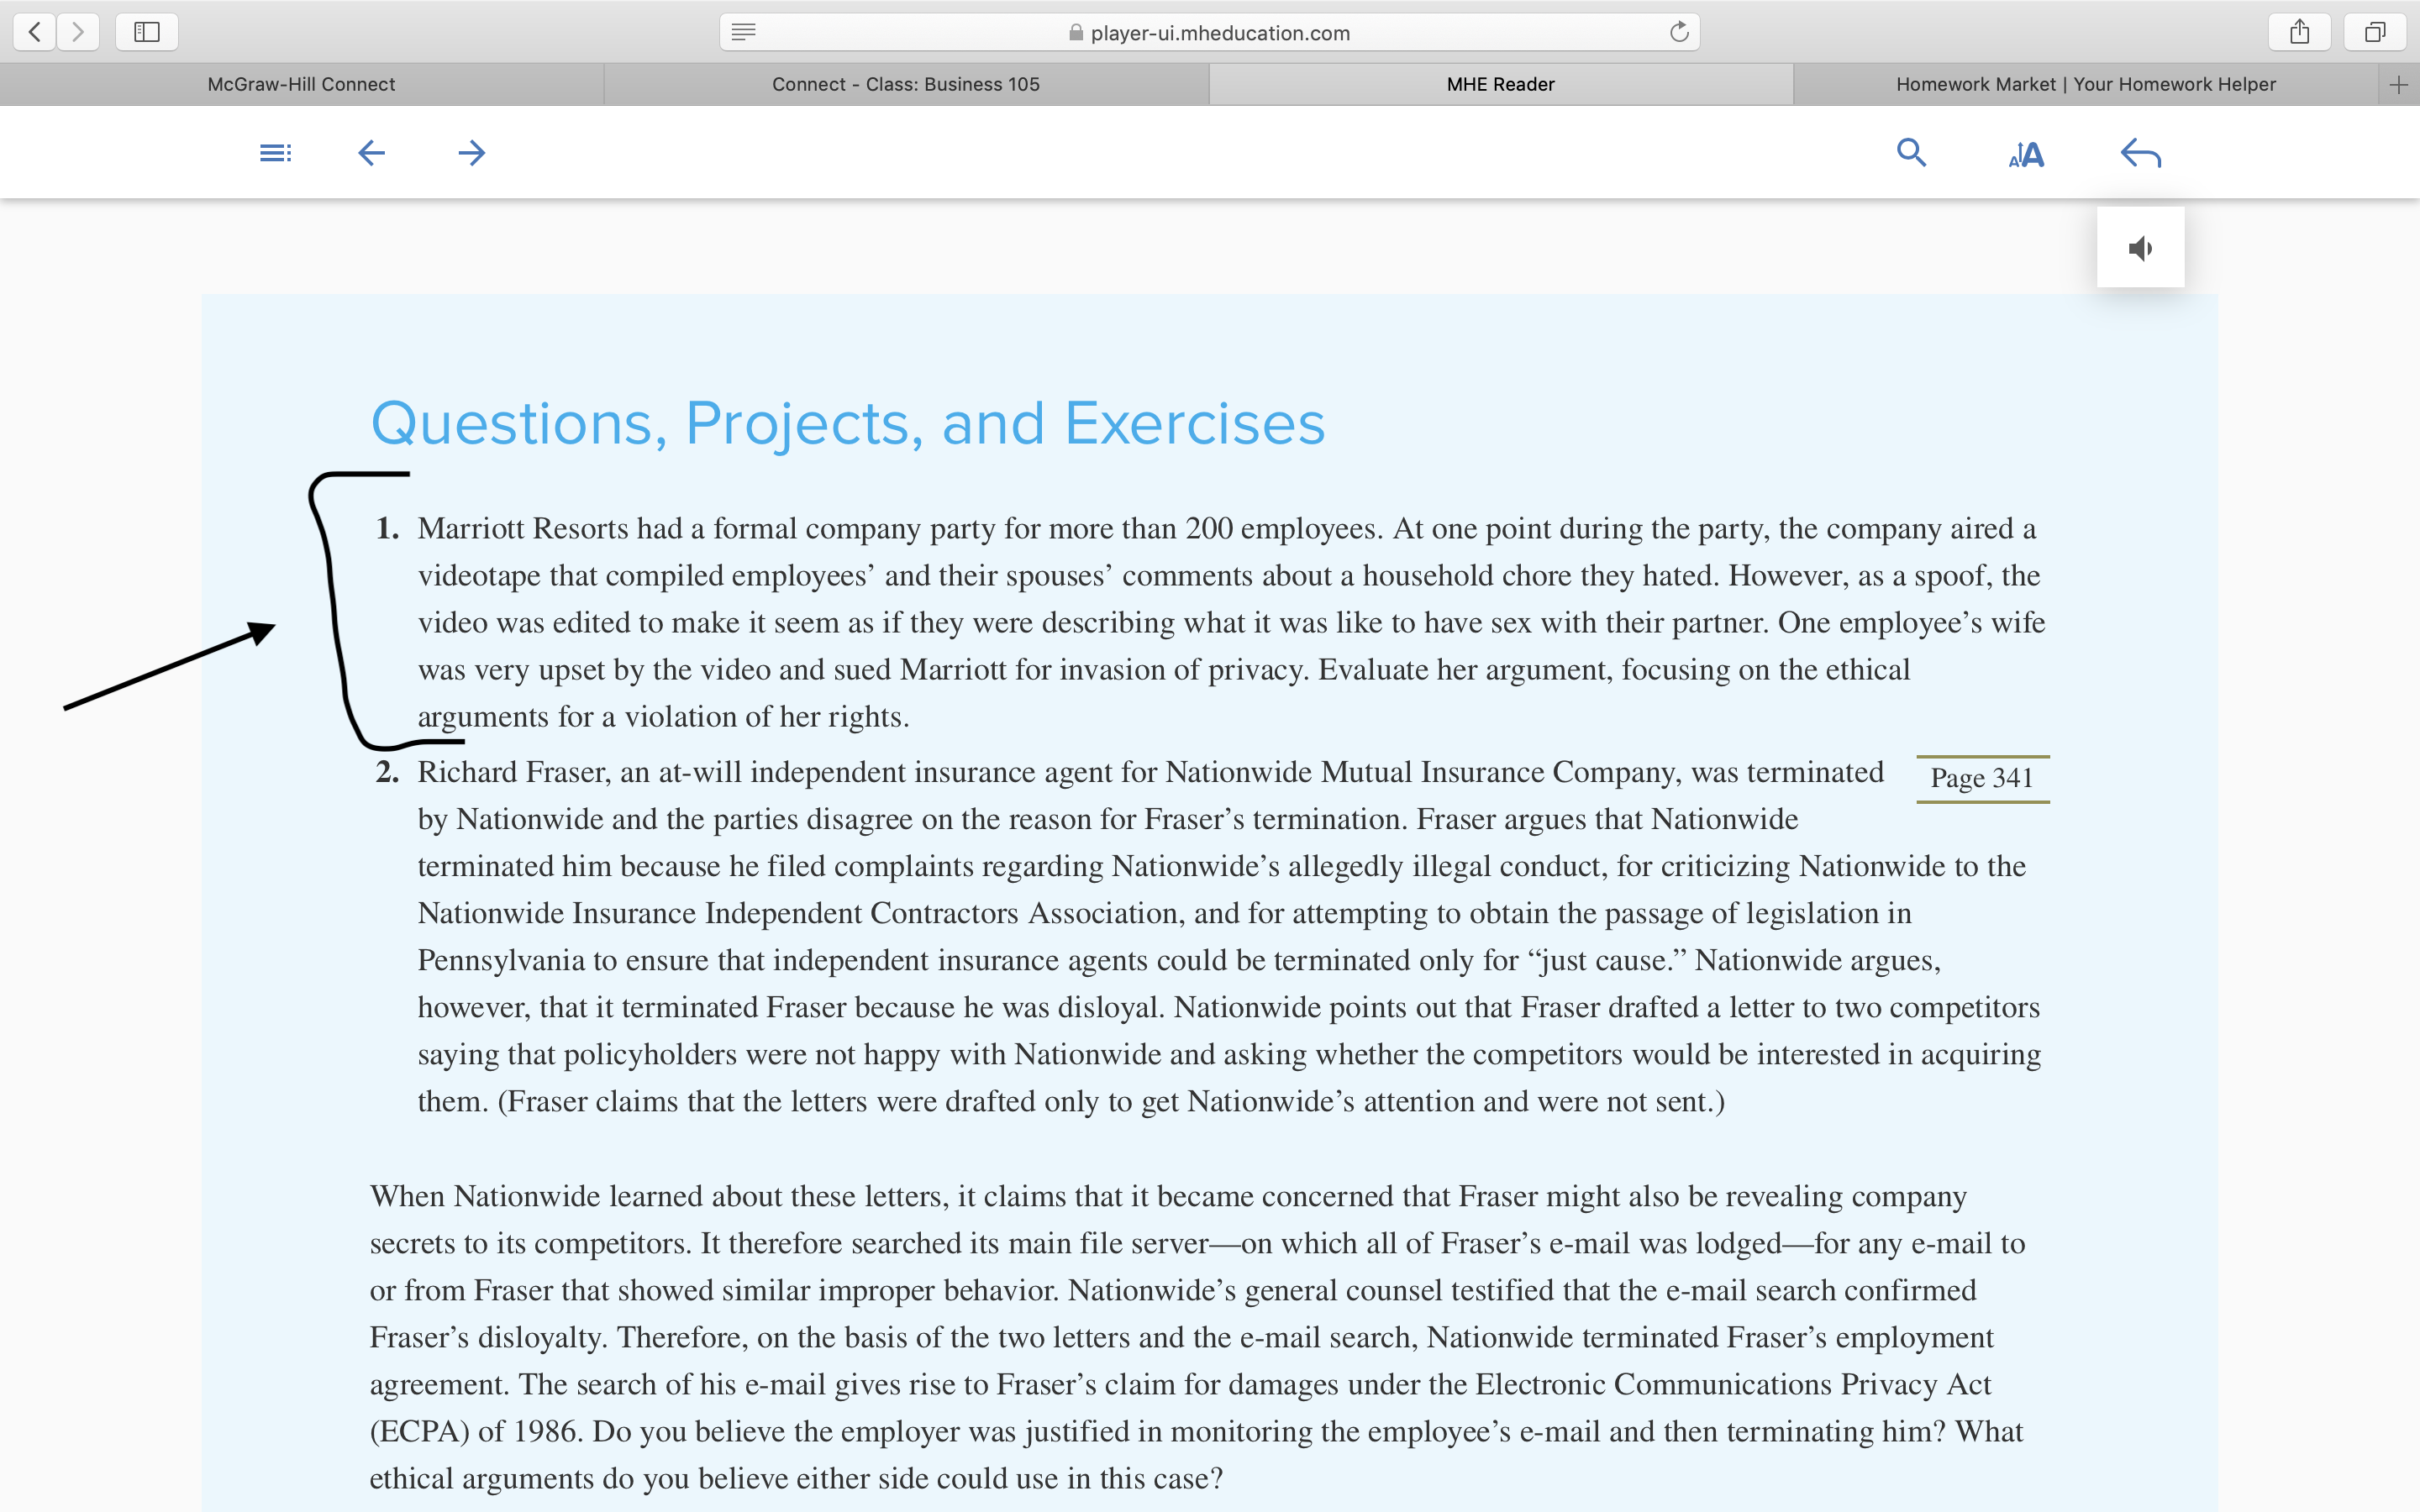Image resolution: width=2420 pixels, height=1512 pixels.
Task: Go to previous page with left arrow
Action: point(371,153)
